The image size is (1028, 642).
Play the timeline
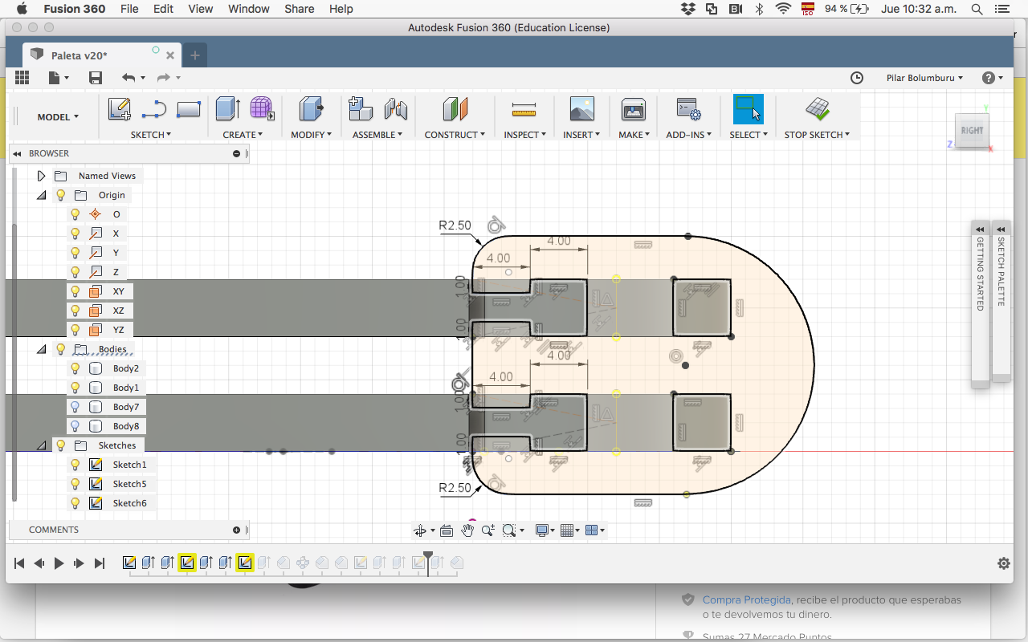[59, 563]
